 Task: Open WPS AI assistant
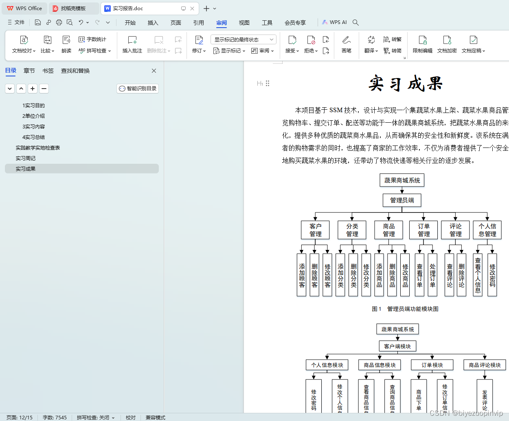[334, 22]
